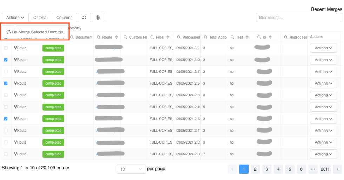The height and width of the screenshot is (180, 344).
Task: Click the export file icon button
Action: (x=98, y=18)
